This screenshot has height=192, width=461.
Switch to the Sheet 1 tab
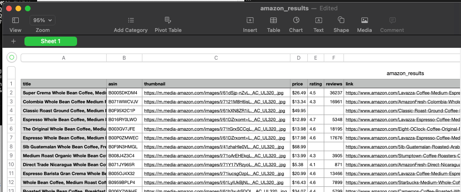tap(51, 41)
